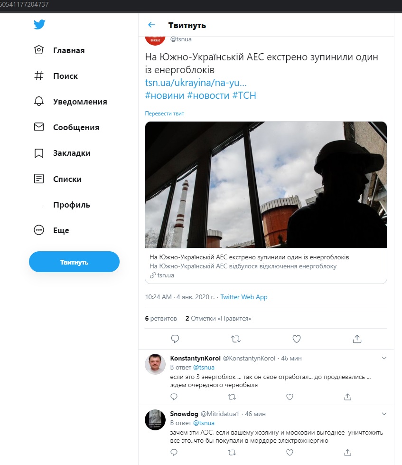Retweet KonstantynKorol's reply
This screenshot has width=402, height=465.
tap(232, 397)
